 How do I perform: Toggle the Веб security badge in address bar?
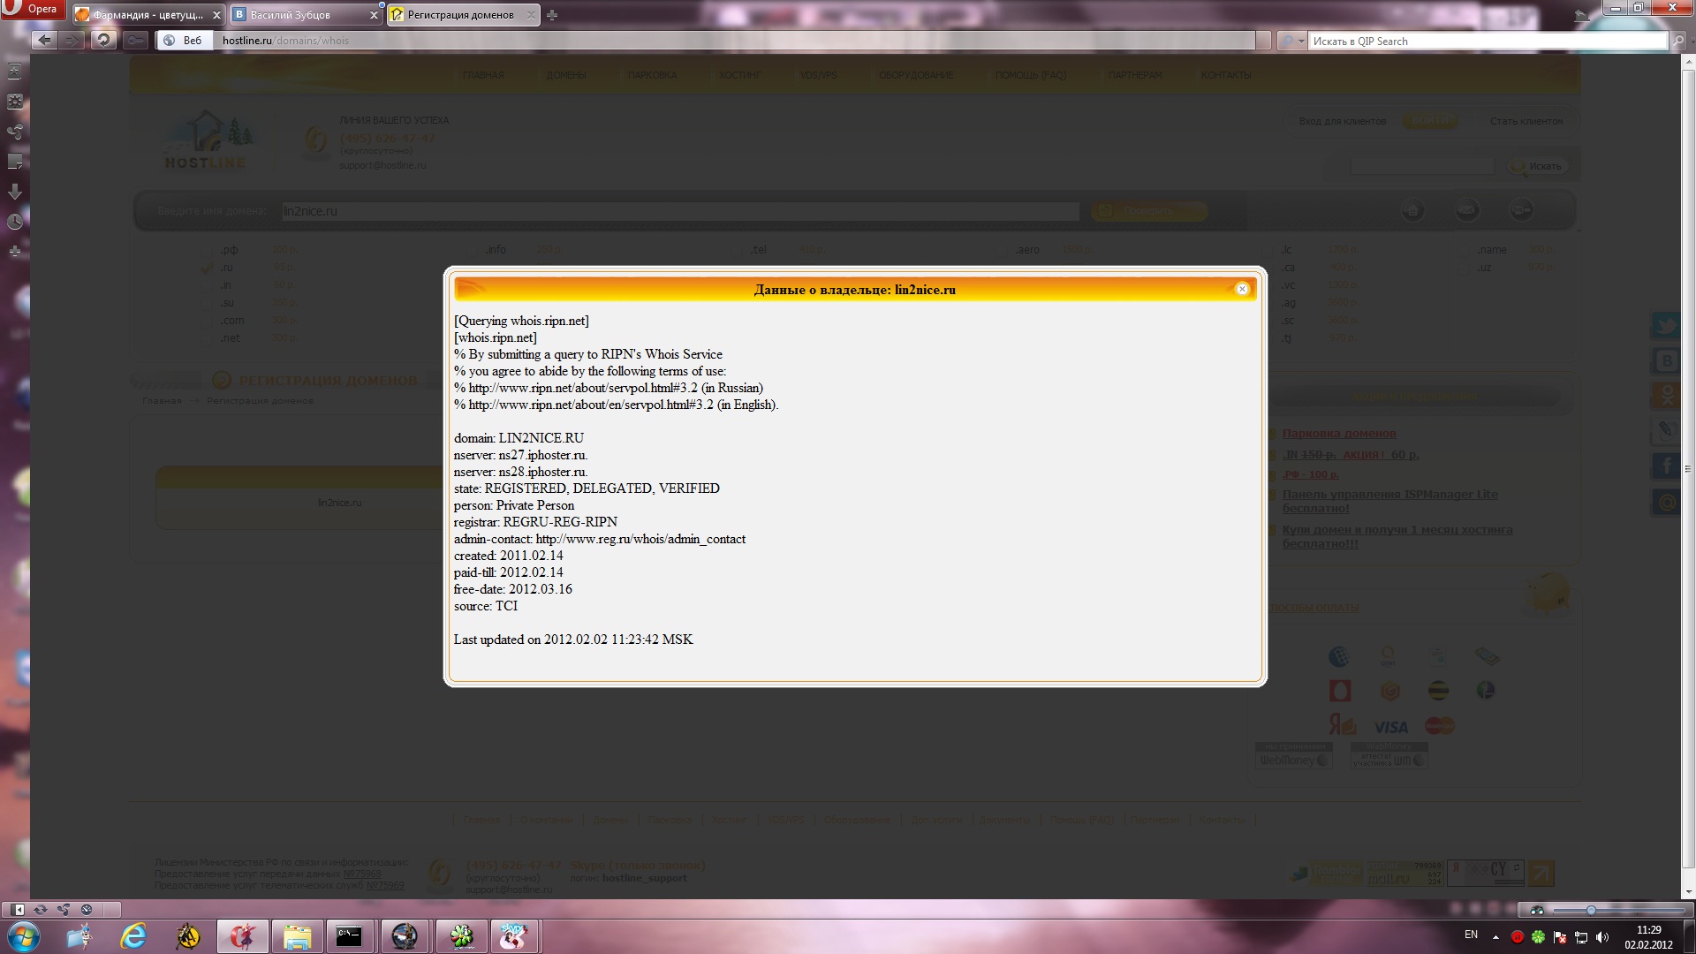pos(184,41)
